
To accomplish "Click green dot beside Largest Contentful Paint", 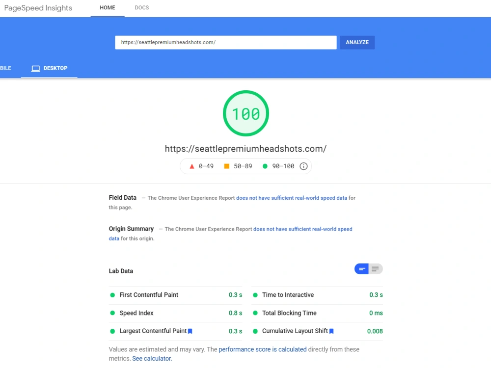I will tap(112, 331).
